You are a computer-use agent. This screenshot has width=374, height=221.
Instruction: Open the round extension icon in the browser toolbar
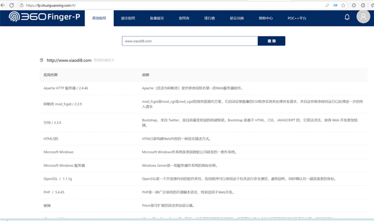[354, 5]
